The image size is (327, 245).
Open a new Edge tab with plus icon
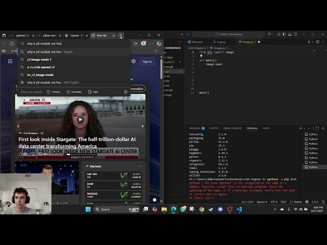point(121,36)
